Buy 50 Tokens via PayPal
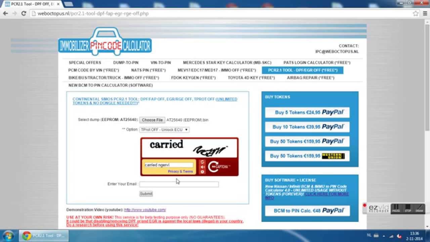Viewport: 430px width, 242px height. 307,141
